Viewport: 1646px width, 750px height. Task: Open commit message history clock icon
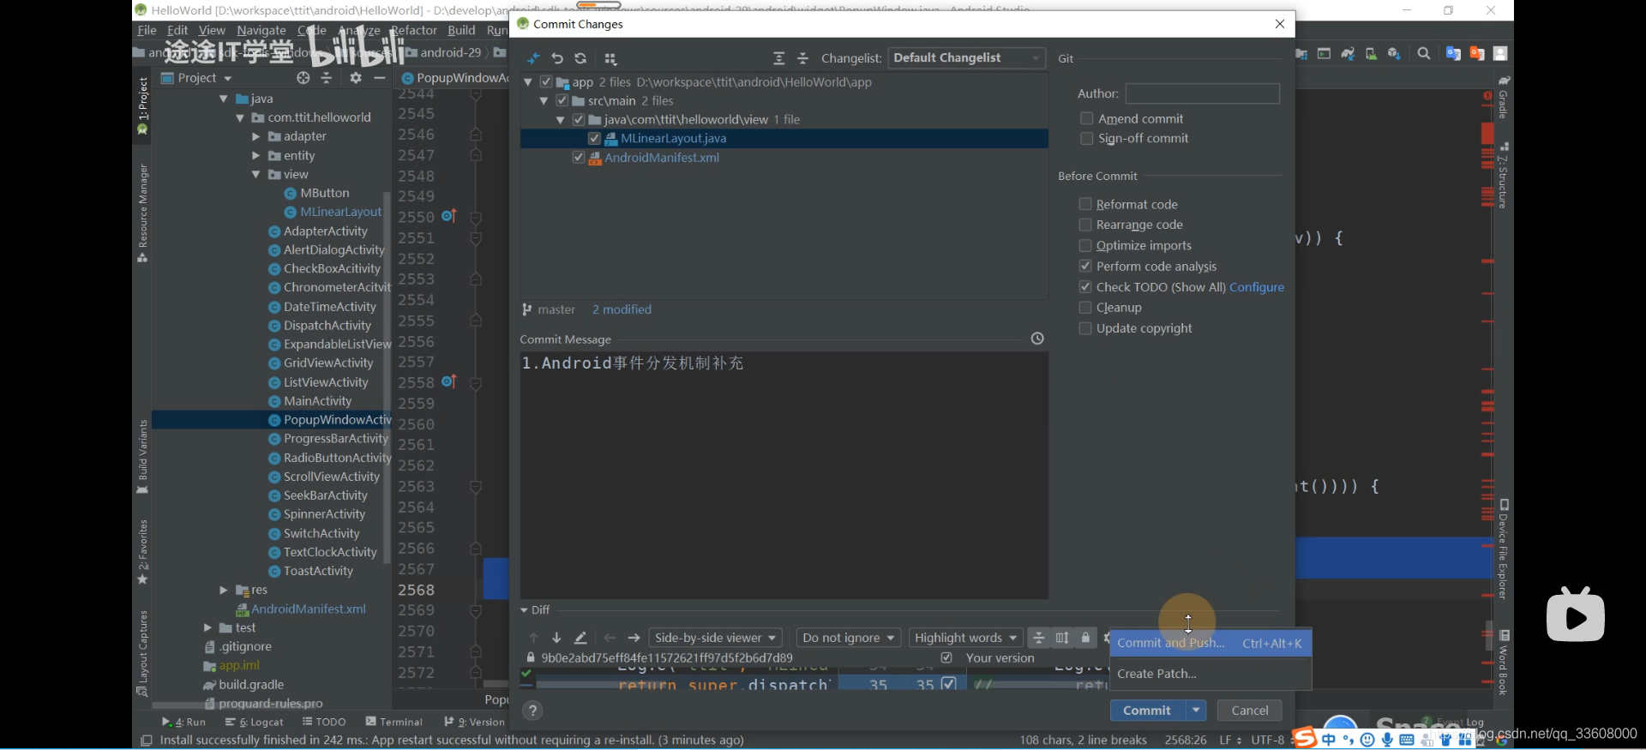(1037, 339)
